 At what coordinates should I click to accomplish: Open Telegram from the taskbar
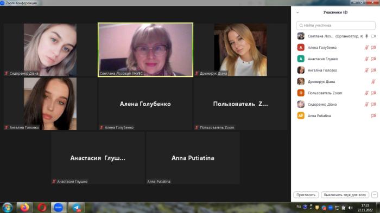pos(76,208)
